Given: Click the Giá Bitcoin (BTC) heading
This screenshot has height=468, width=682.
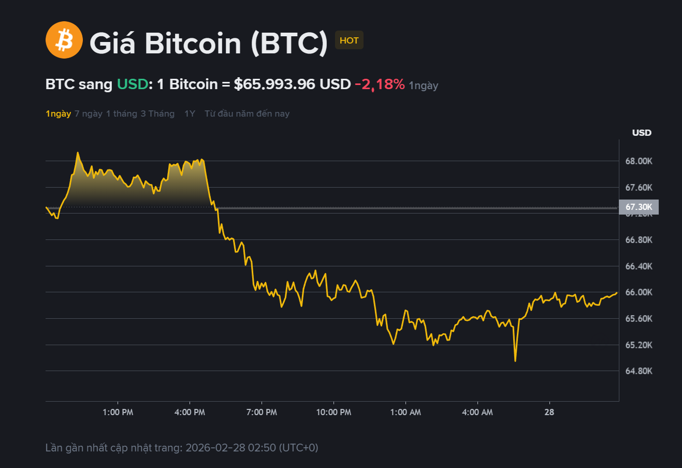Looking at the screenshot, I should tap(209, 42).
